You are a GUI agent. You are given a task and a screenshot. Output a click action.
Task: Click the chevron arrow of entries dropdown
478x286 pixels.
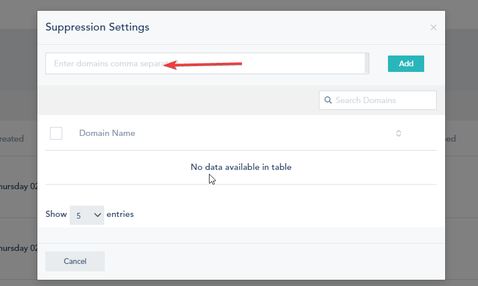97,215
